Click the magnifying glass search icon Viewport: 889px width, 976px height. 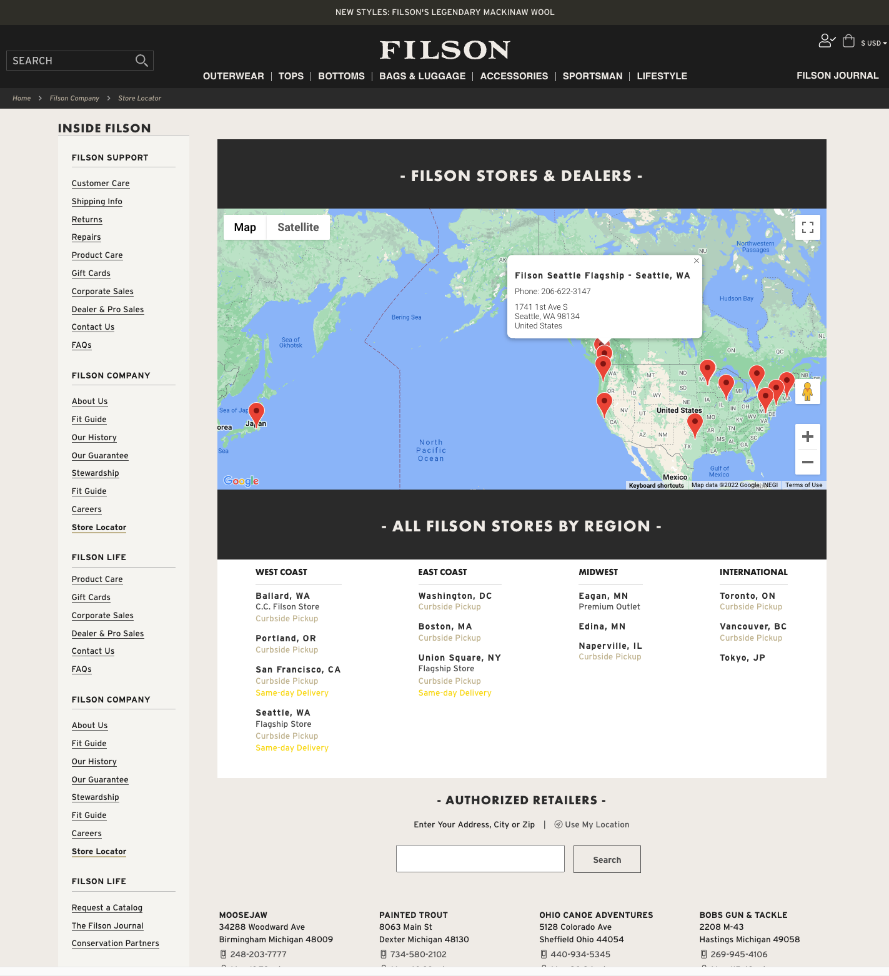(142, 61)
